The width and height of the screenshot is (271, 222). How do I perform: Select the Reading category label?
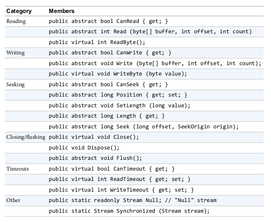click(x=16, y=21)
